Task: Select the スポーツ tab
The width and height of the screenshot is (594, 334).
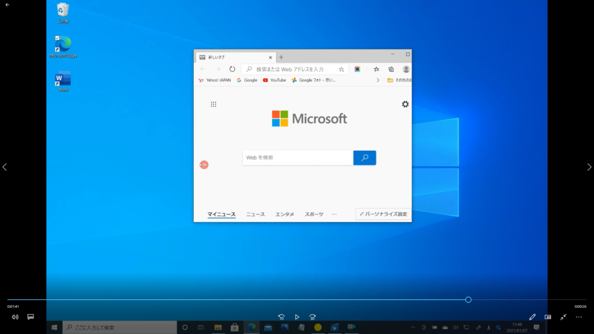Action: click(314, 215)
